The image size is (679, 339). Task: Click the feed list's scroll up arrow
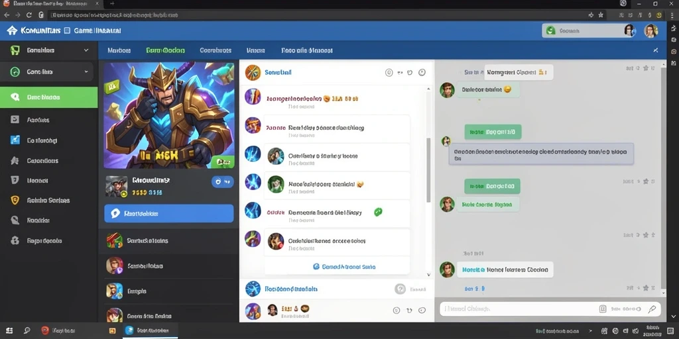click(429, 89)
